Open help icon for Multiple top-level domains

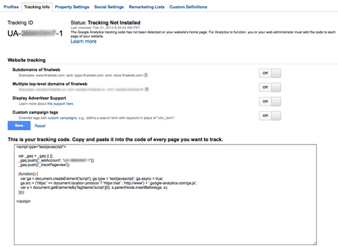(x=147, y=89)
